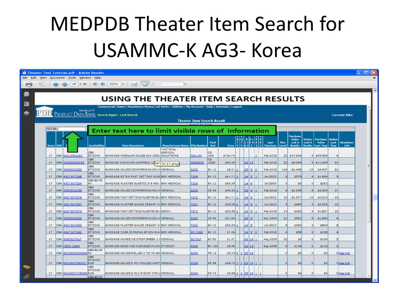The image size is (395, 296).
Task: Click the Last Search link
Action: 129,115
